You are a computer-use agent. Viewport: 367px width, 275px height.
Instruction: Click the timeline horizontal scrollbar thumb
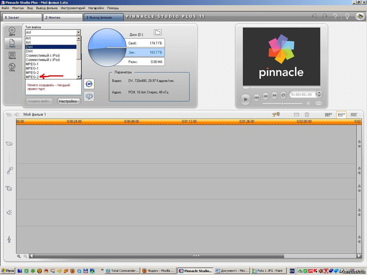(159, 256)
